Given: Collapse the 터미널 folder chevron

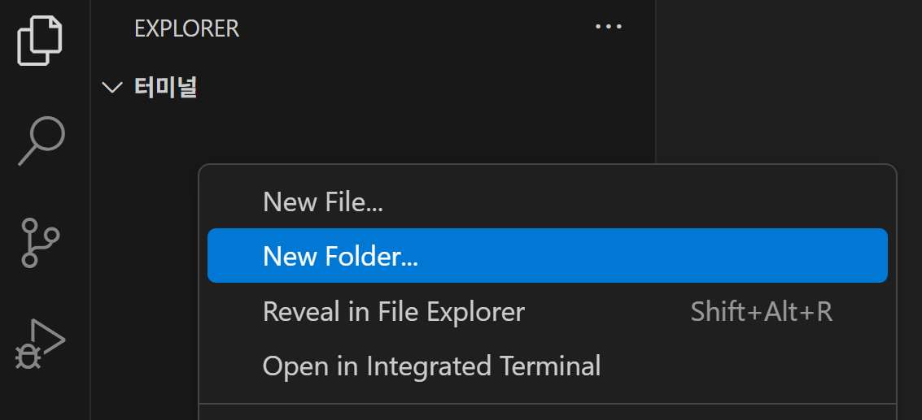Looking at the screenshot, I should (x=111, y=87).
